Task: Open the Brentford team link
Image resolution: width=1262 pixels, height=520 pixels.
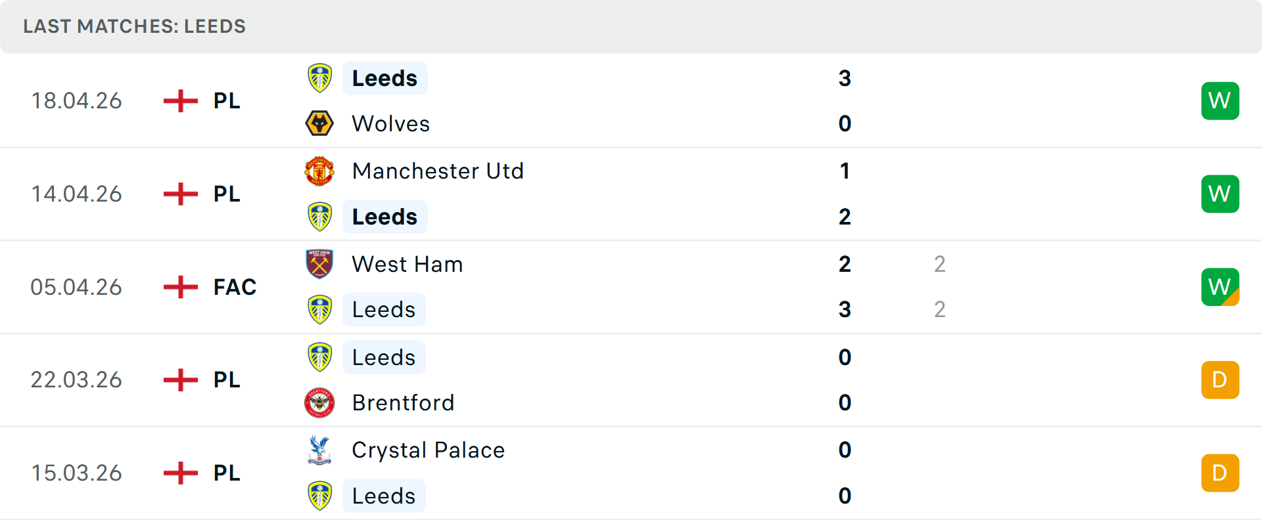Action: 403,402
